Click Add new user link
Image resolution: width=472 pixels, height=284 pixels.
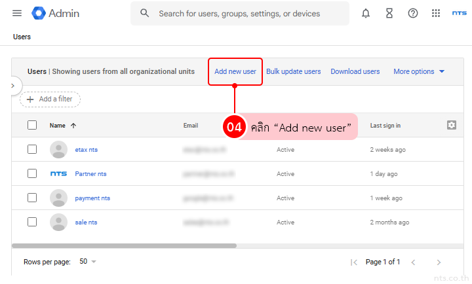pyautogui.click(x=235, y=71)
